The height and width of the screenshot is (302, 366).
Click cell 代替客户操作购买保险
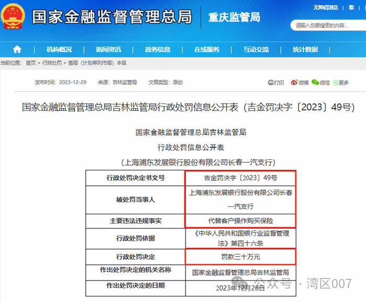pos(241,221)
